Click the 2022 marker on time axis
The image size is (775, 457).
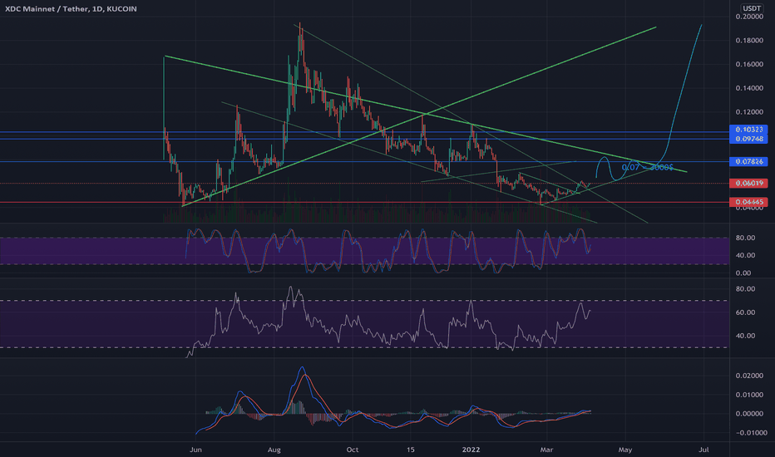(471, 450)
